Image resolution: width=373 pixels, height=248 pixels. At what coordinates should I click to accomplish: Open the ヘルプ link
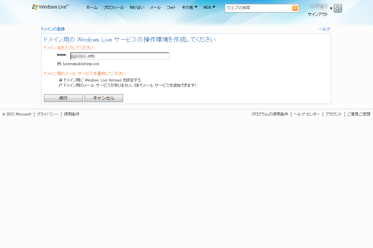tap(324, 29)
